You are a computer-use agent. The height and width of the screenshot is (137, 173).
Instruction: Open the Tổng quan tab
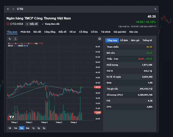(12, 32)
